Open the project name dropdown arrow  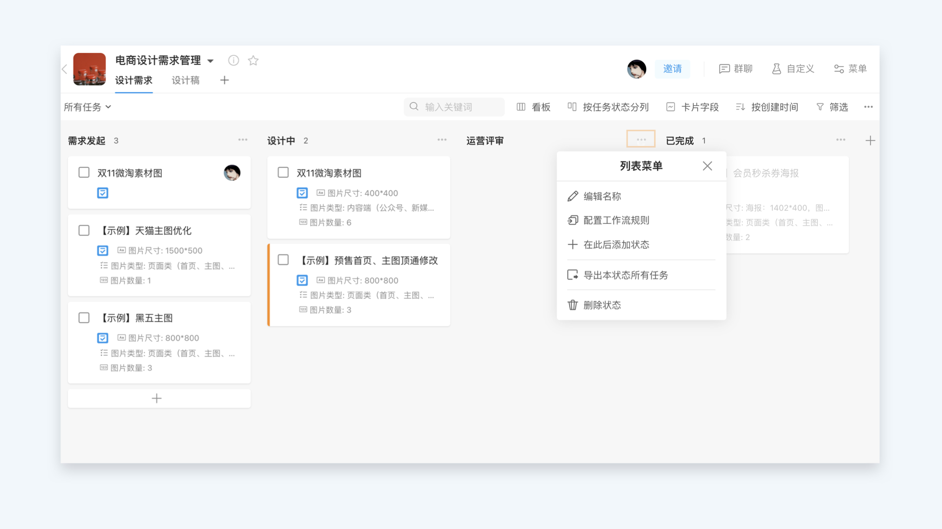tap(210, 61)
